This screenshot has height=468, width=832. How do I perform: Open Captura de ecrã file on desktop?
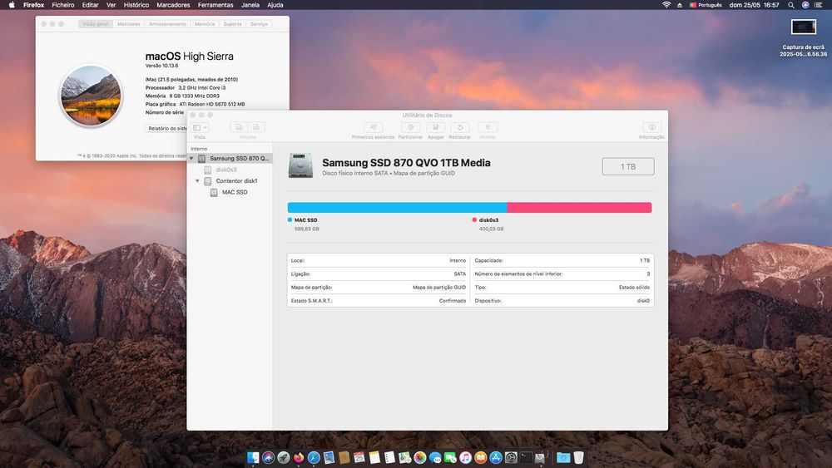click(x=804, y=37)
